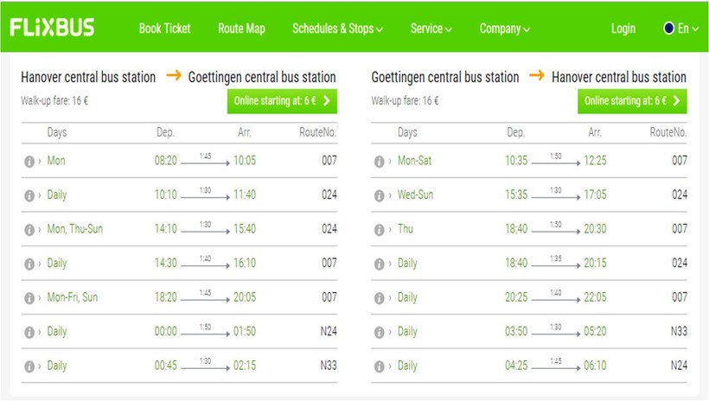Click info icon for Mon-Sat 10:35 departure
This screenshot has width=709, height=401.
(380, 161)
